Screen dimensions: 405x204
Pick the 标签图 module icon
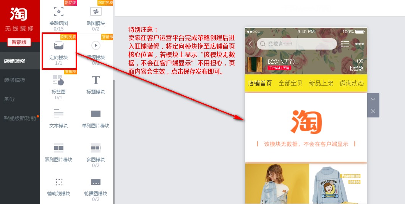coord(58,80)
